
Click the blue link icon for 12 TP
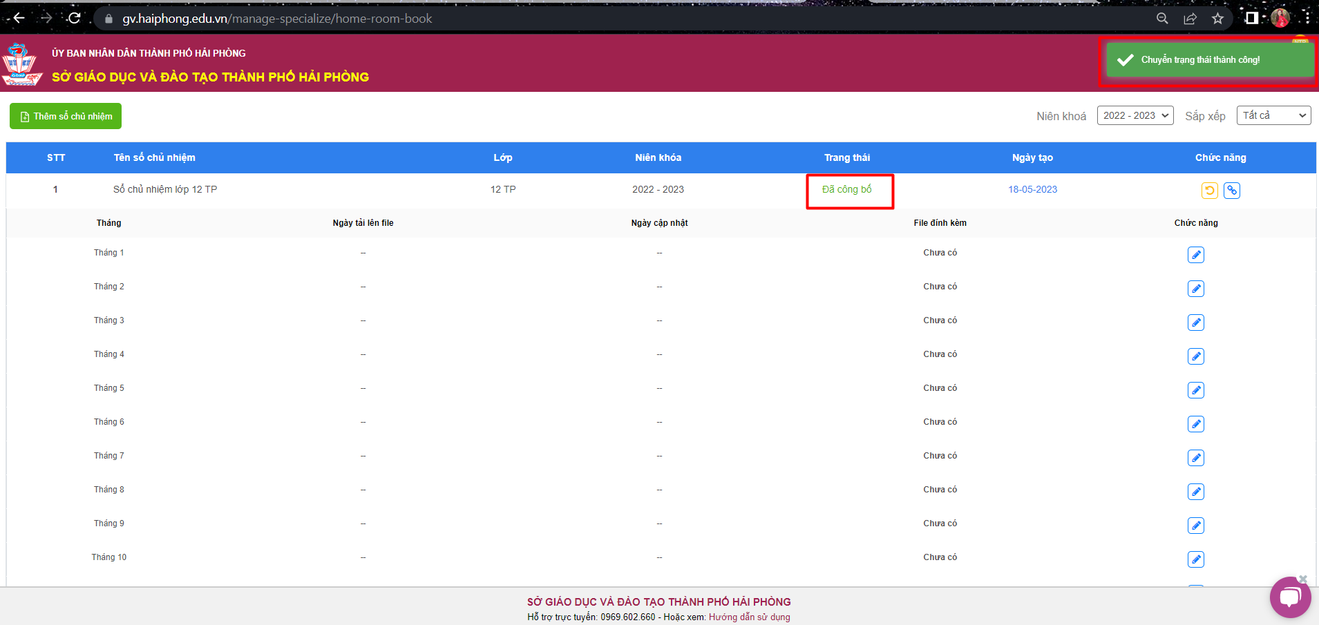pyautogui.click(x=1231, y=191)
